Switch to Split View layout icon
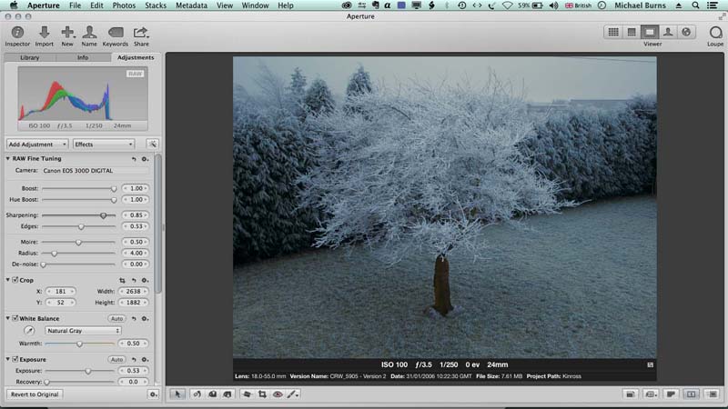The height and width of the screenshot is (409, 728). (x=632, y=32)
